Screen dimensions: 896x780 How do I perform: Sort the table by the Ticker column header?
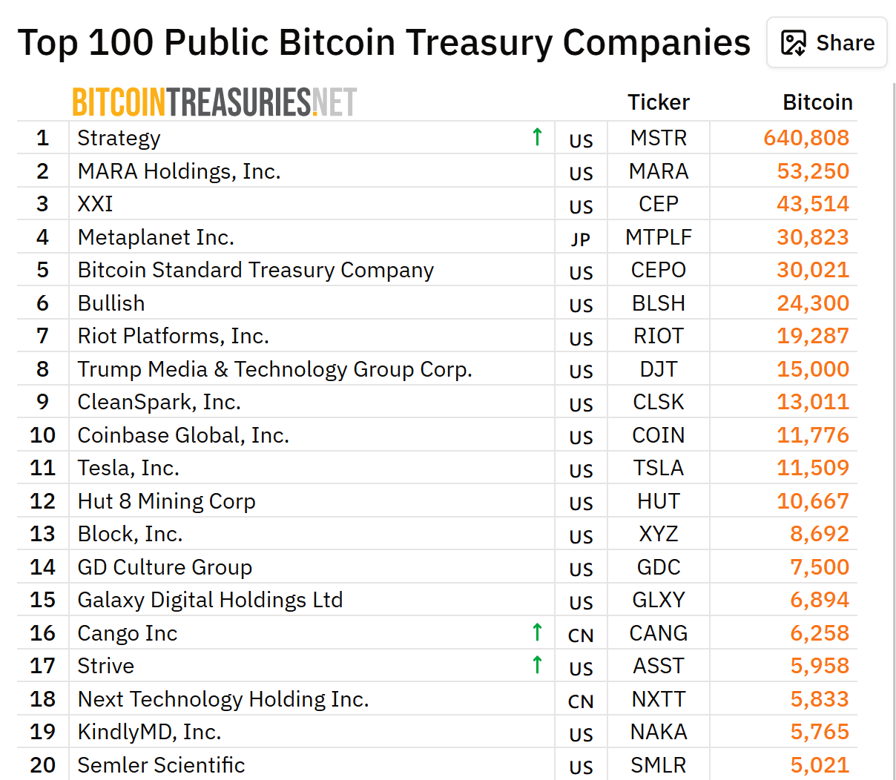click(658, 102)
